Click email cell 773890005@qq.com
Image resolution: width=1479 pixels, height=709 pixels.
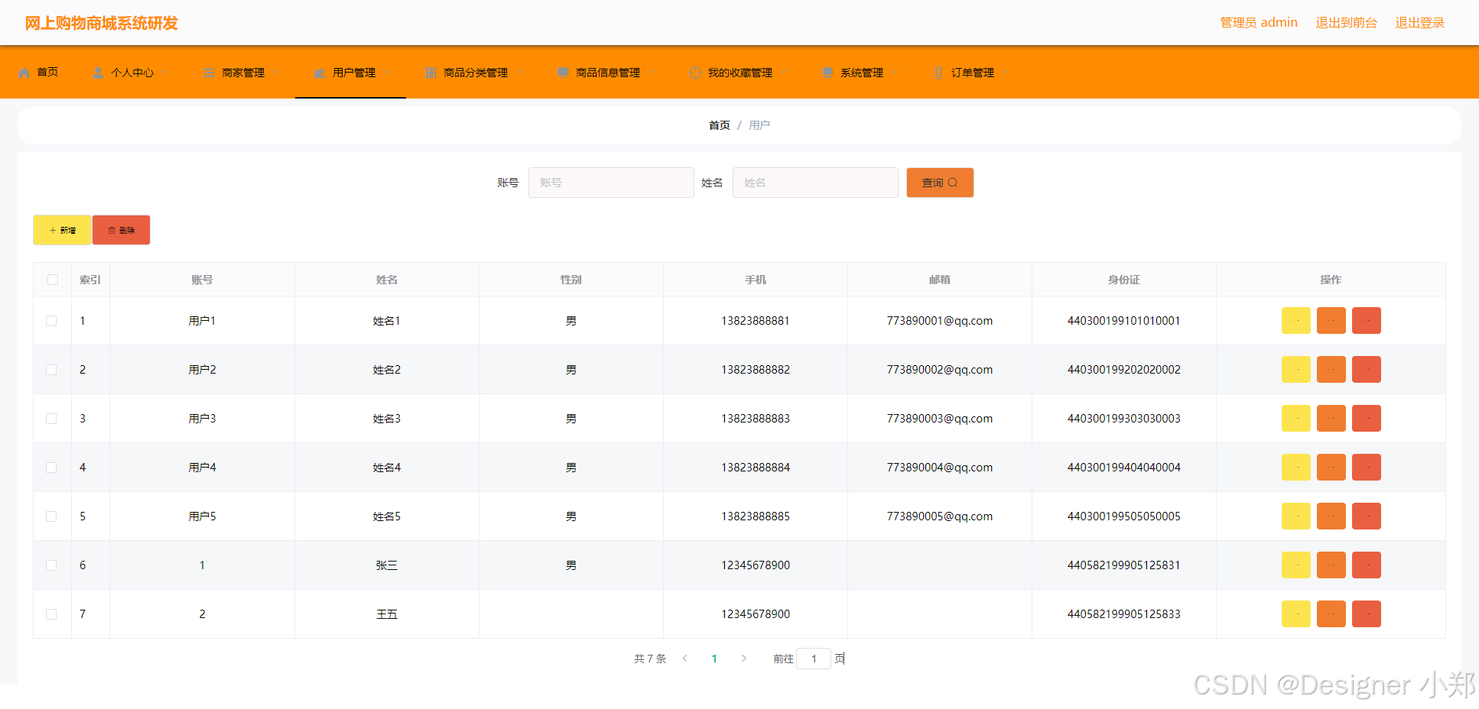click(x=939, y=516)
